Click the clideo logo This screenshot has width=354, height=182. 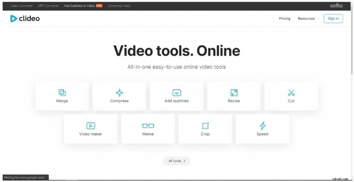(25, 19)
